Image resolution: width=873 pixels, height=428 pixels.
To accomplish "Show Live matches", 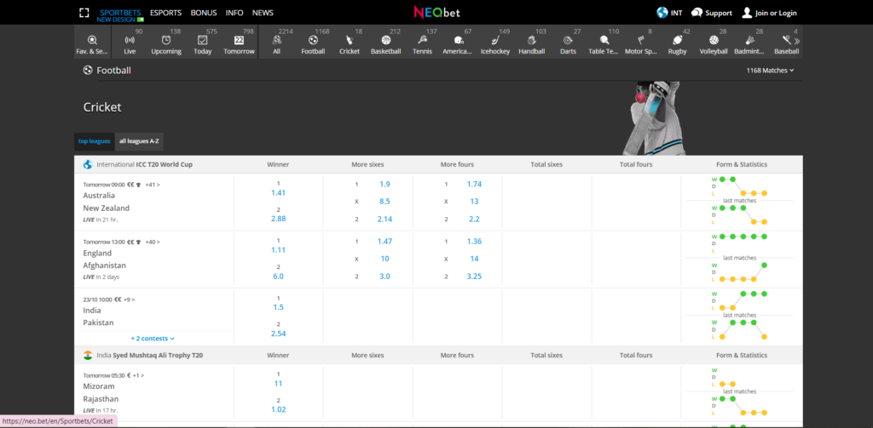I will [x=130, y=43].
